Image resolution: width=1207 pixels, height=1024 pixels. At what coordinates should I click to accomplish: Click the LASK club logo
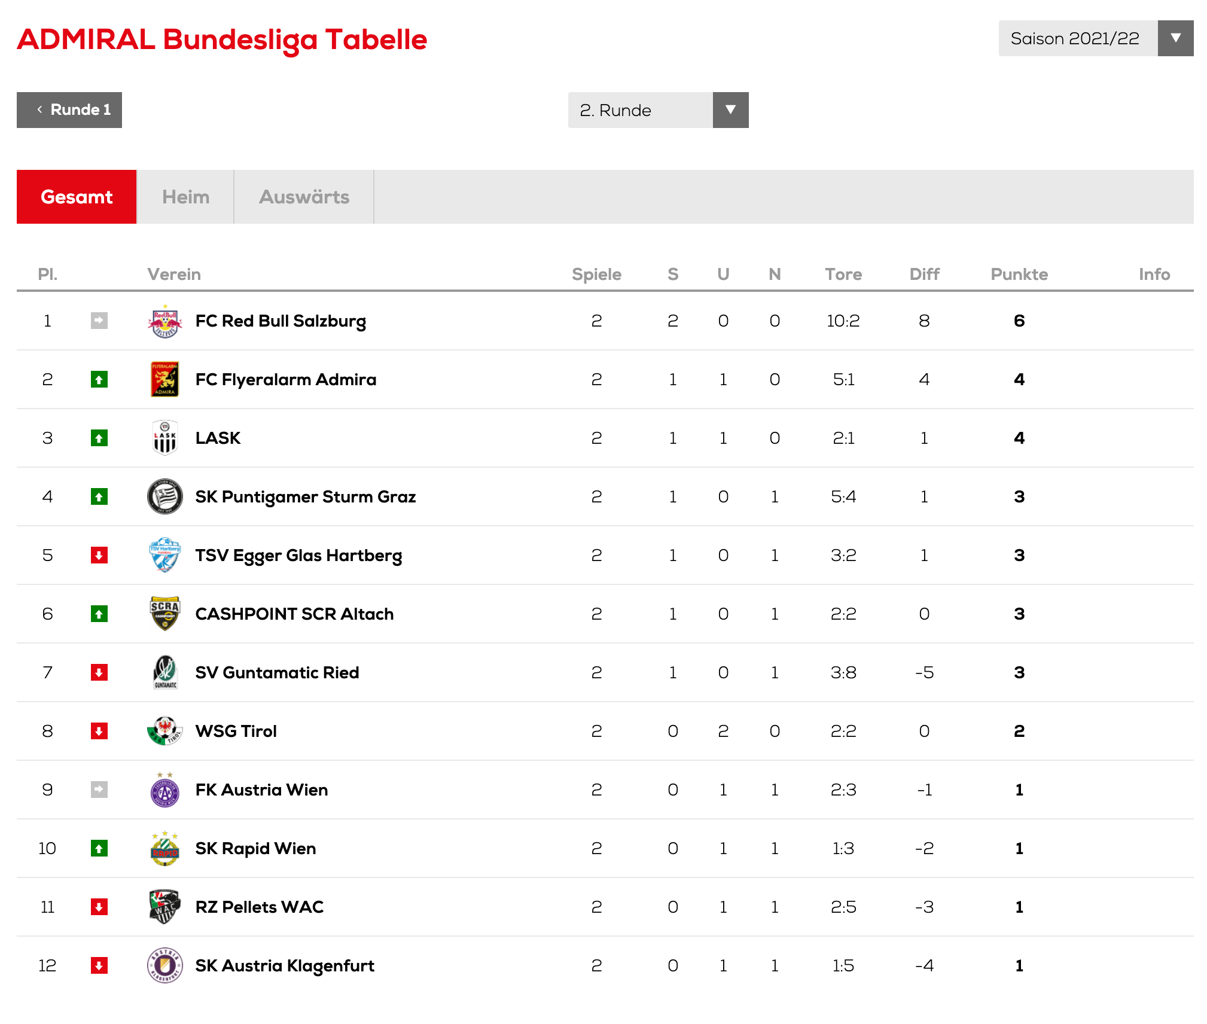tap(165, 438)
